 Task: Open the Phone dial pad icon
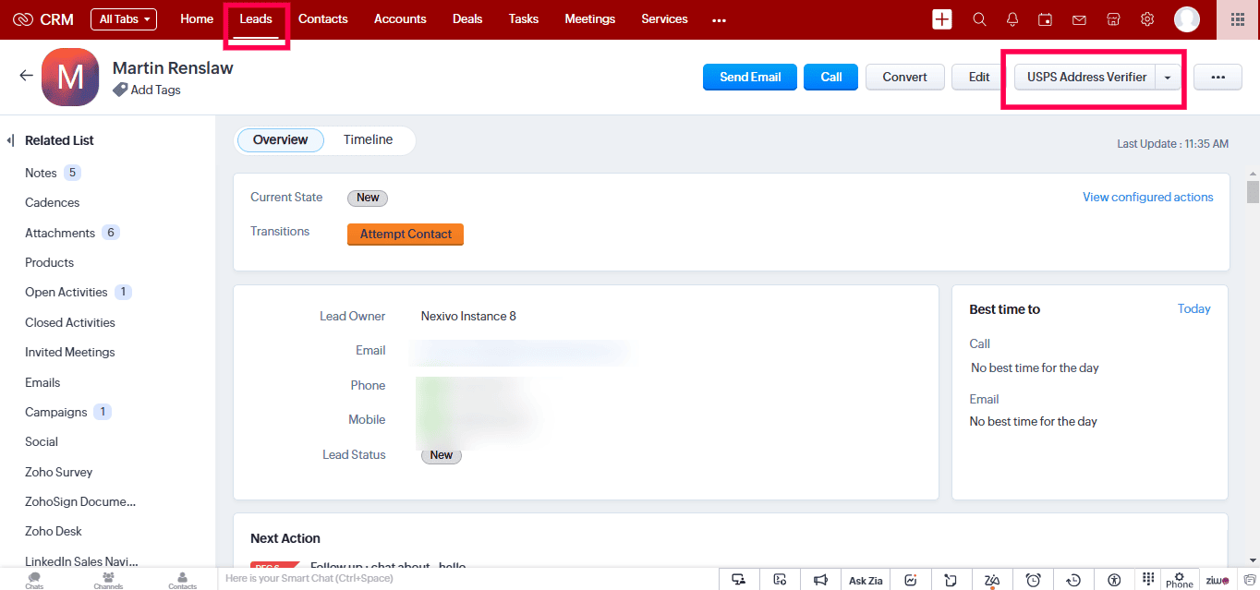(x=1148, y=580)
